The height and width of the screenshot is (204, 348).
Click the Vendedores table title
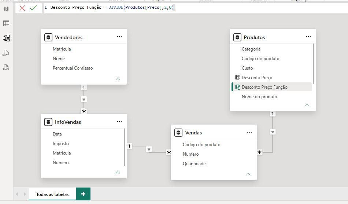pos(69,37)
